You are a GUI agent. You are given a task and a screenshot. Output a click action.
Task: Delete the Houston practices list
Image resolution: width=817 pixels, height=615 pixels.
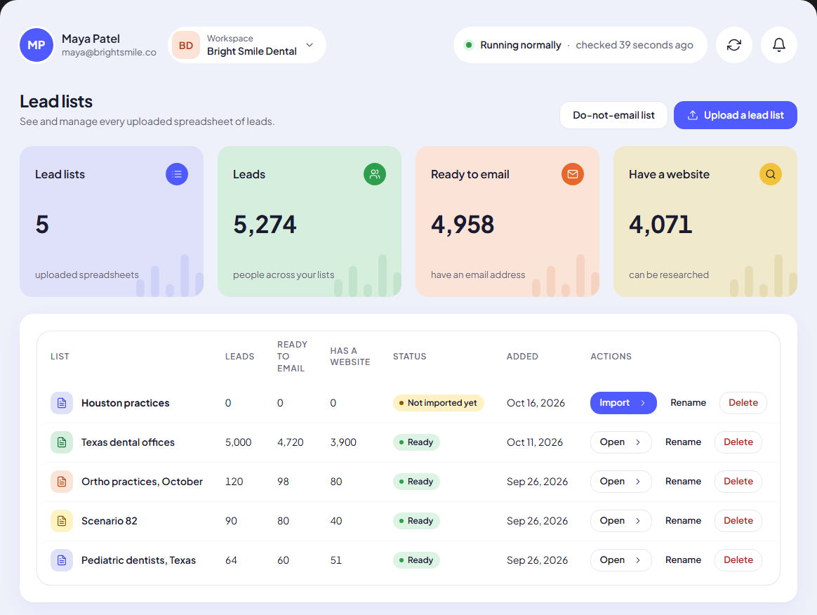pos(743,403)
